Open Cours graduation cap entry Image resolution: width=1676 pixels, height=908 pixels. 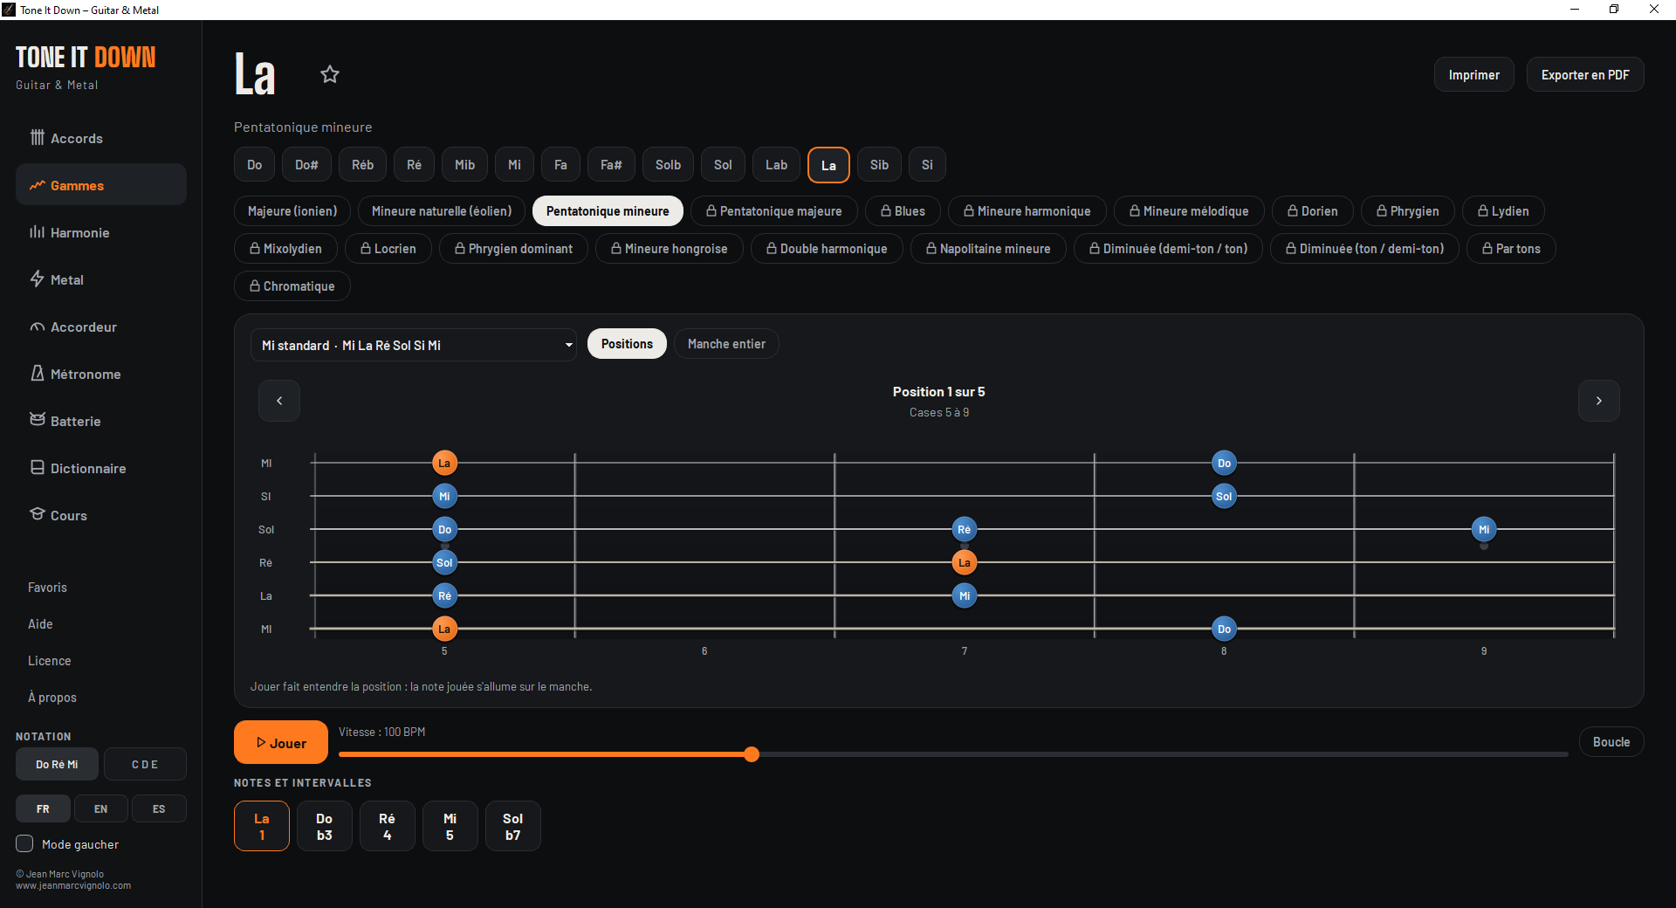(38, 514)
